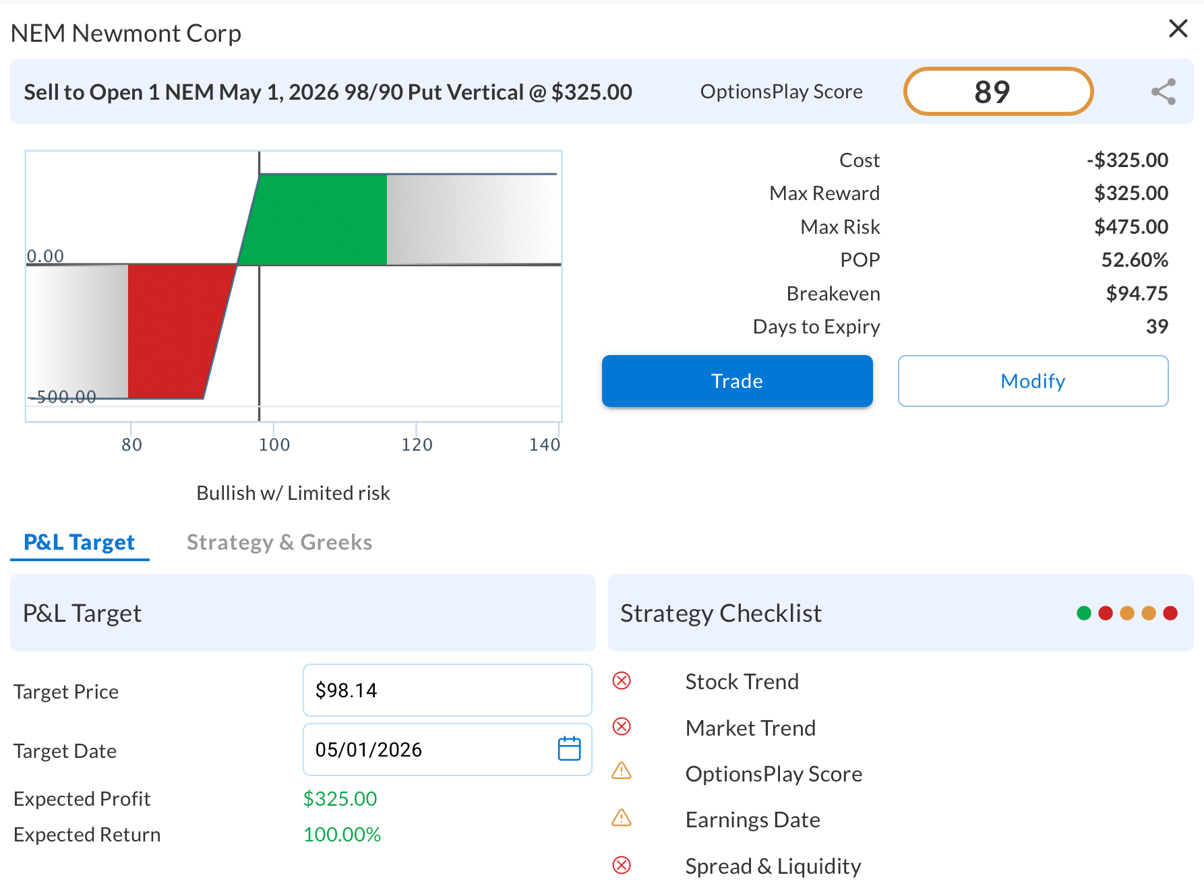
Task: Click the green Strategy Checklist status dot
Action: [x=1084, y=613]
